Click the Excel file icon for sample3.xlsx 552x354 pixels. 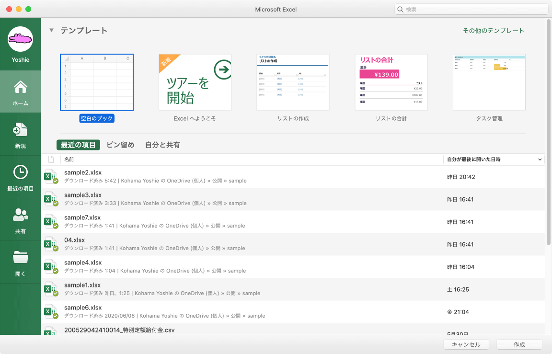point(51,199)
